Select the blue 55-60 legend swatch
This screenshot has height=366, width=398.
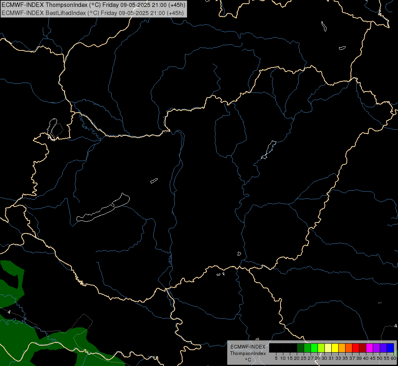pyautogui.click(x=390, y=348)
